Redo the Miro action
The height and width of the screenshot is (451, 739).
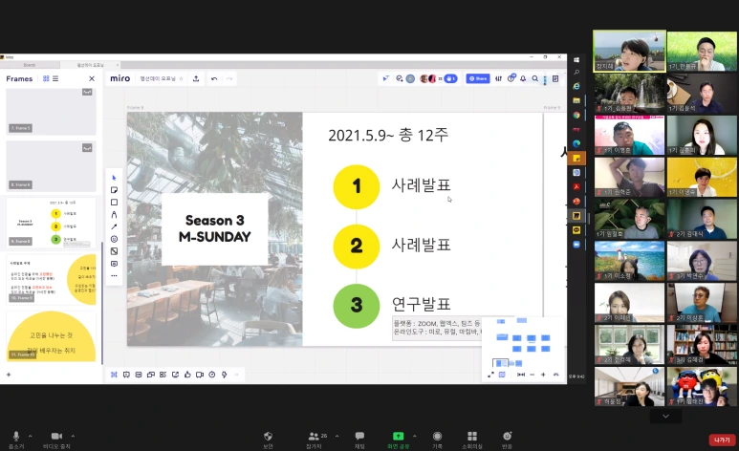[229, 78]
